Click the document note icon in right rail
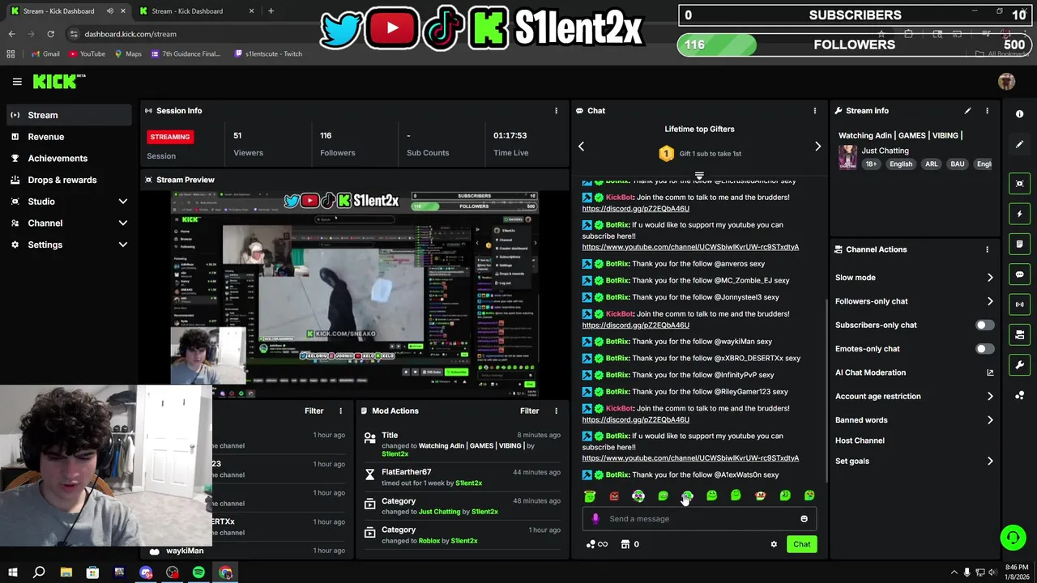The width and height of the screenshot is (1037, 583). 1019,244
